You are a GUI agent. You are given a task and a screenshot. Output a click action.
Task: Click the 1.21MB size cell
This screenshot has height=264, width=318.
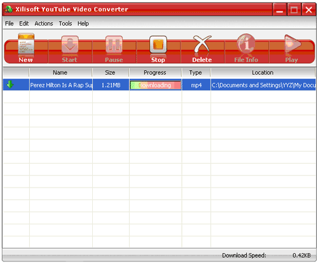[111, 85]
